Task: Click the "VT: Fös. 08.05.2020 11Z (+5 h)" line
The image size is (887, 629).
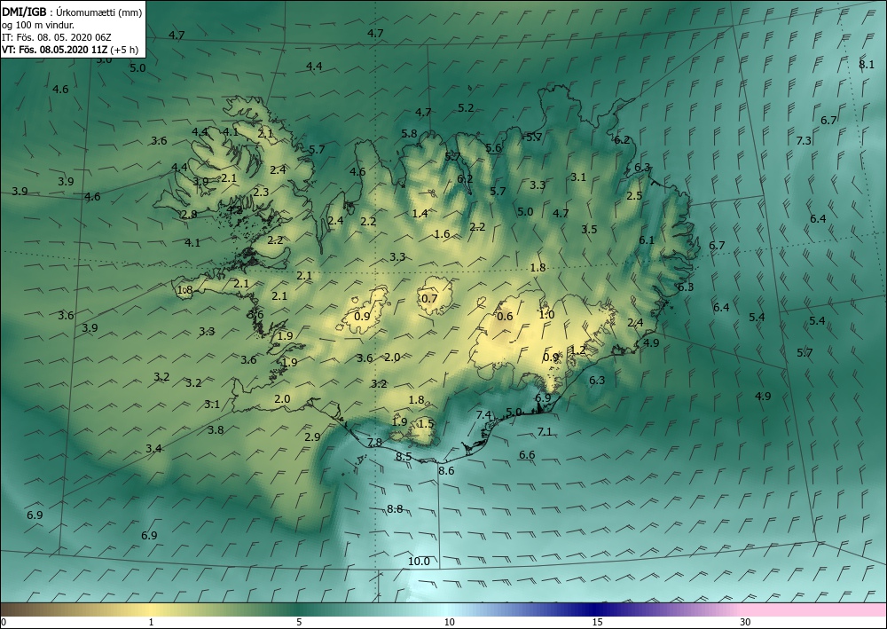Action: click(x=70, y=49)
